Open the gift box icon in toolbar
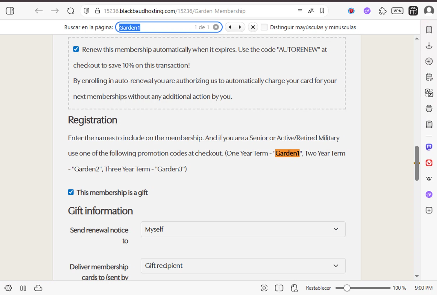The image size is (437, 295). tap(413, 11)
